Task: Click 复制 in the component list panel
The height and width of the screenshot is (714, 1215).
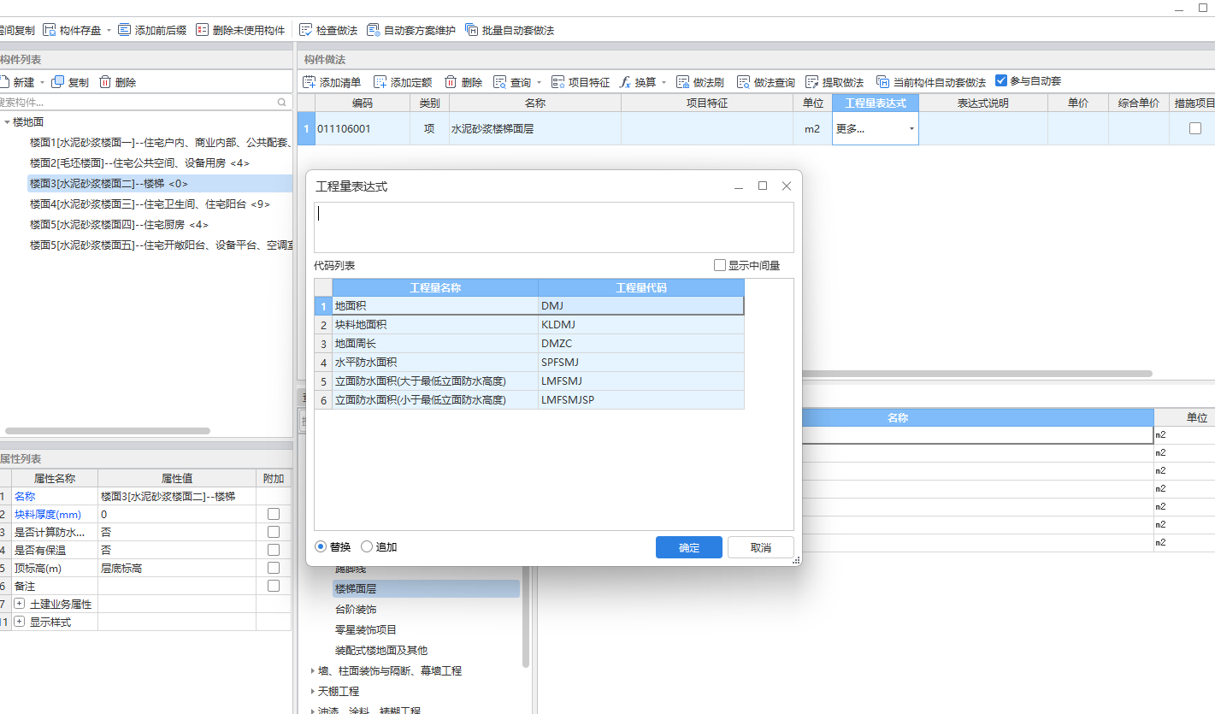Action: pos(70,82)
